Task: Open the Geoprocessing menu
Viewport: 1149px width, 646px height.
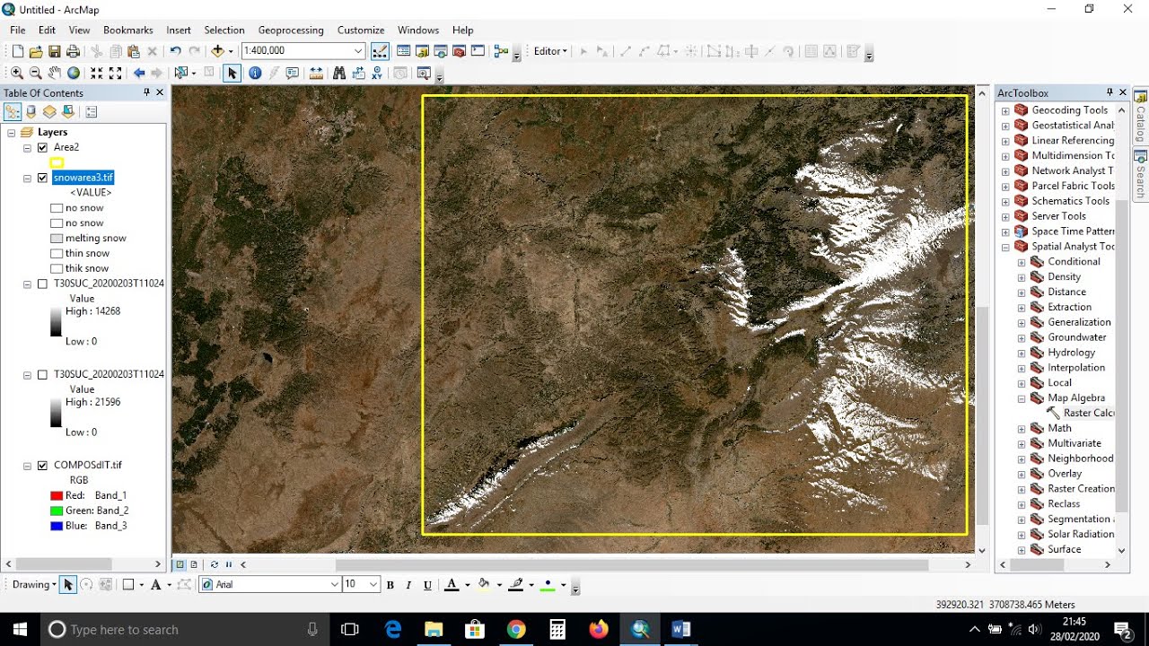Action: coord(290,30)
